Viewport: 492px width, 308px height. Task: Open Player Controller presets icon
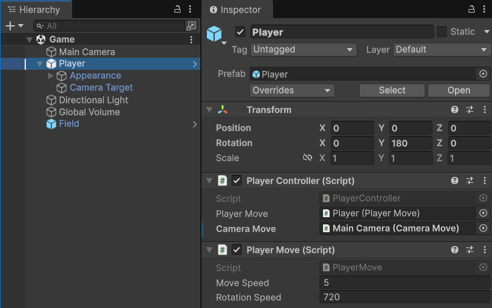[470, 180]
